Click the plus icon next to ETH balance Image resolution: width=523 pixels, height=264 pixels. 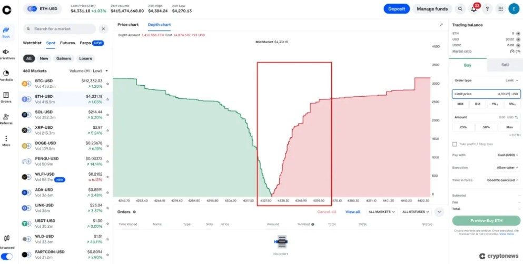(x=518, y=33)
